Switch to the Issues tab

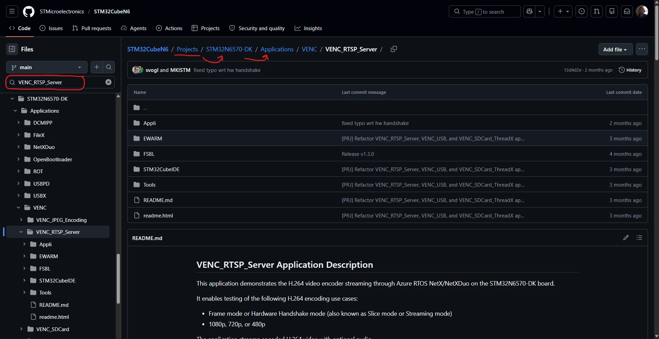tap(51, 28)
